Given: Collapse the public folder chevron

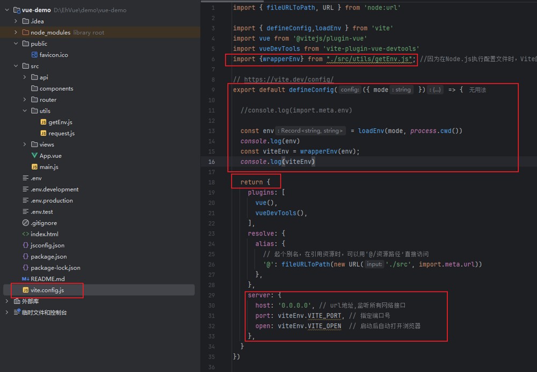Looking at the screenshot, I should click(x=16, y=43).
